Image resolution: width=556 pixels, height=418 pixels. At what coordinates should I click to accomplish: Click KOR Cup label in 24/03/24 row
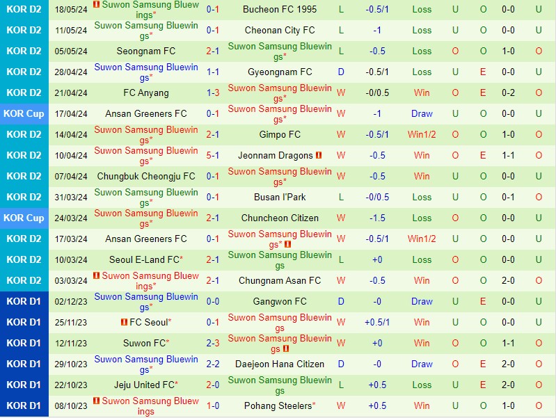[24, 218]
